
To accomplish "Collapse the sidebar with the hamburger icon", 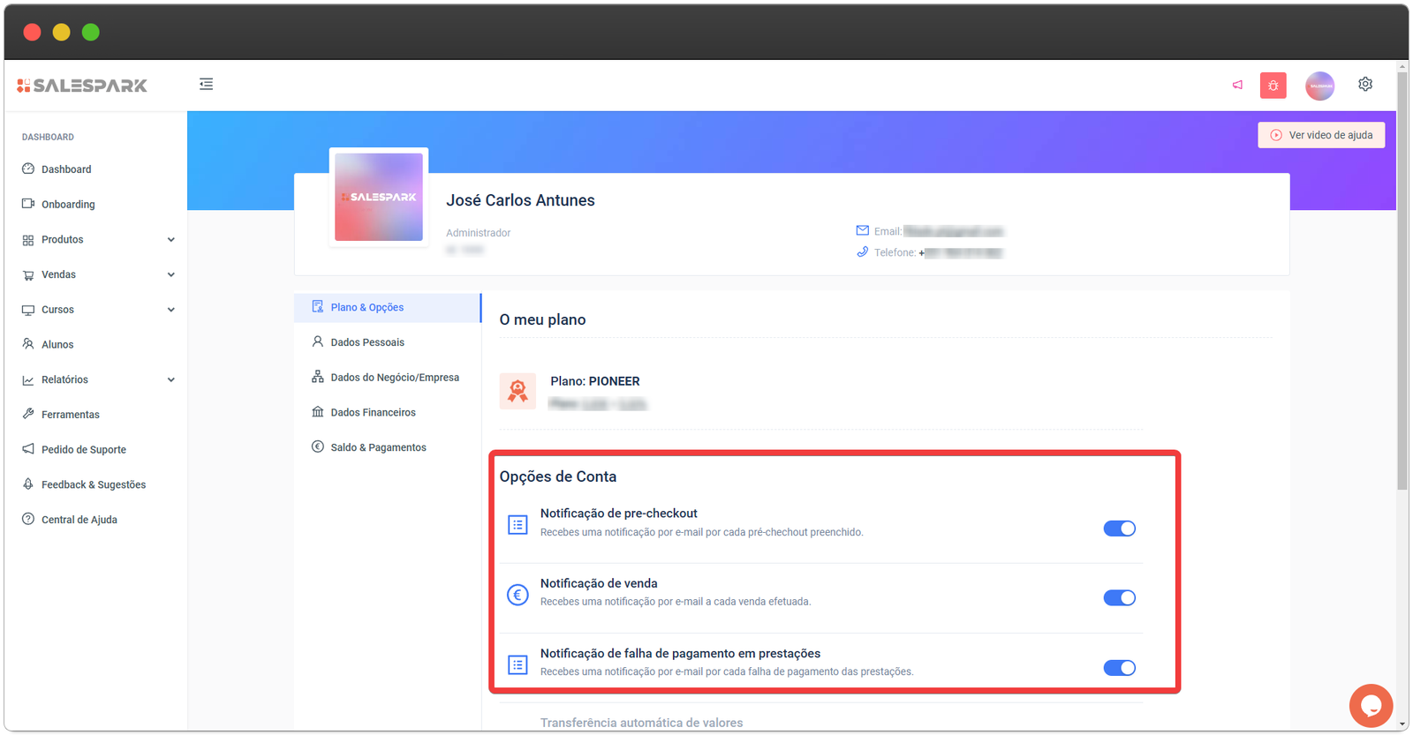I will [206, 84].
